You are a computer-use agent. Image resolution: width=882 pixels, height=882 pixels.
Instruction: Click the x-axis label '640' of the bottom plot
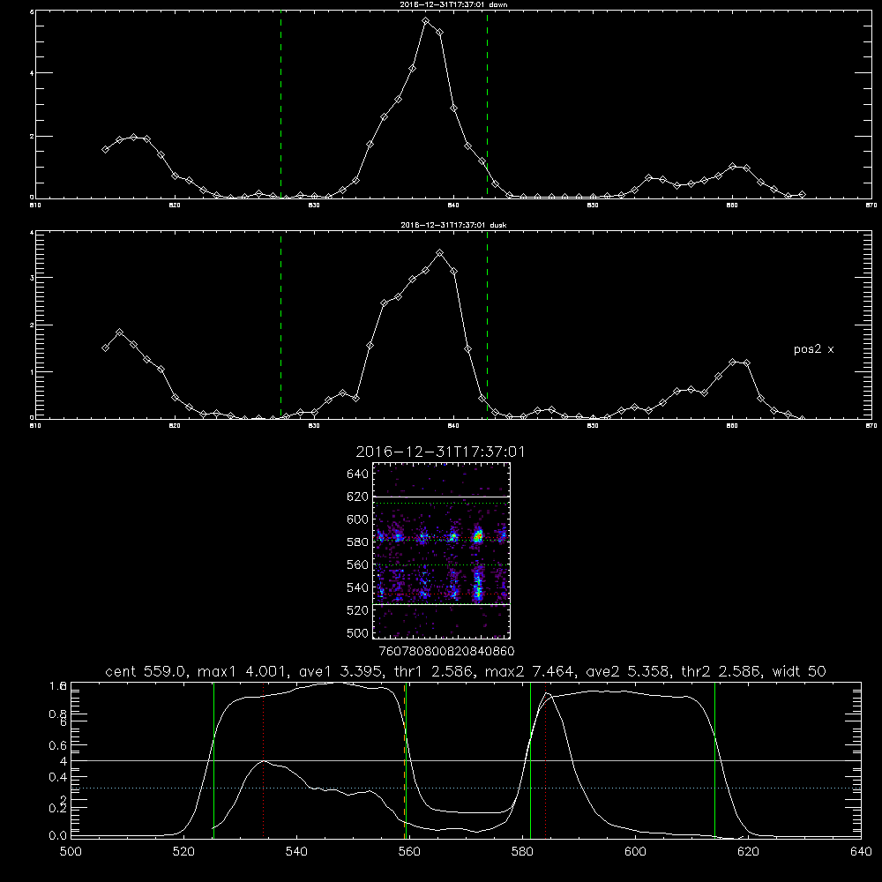point(861,852)
